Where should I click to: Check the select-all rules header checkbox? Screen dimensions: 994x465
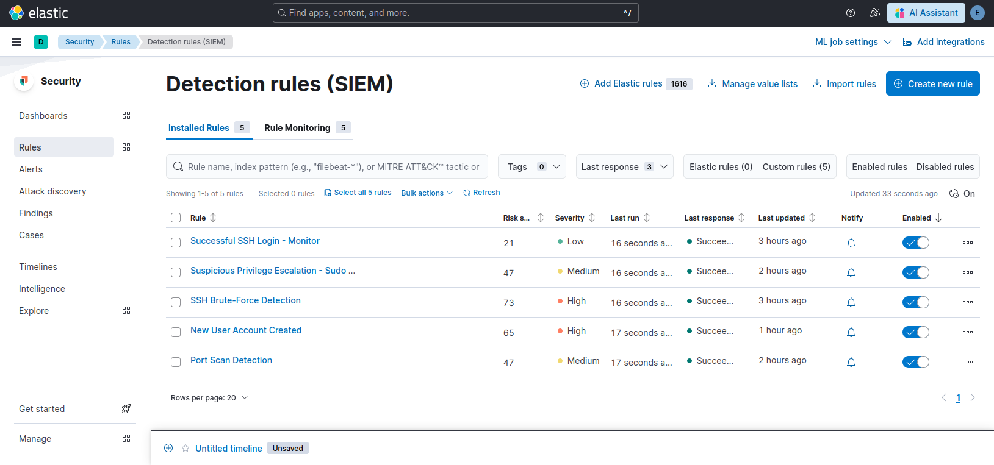point(176,218)
